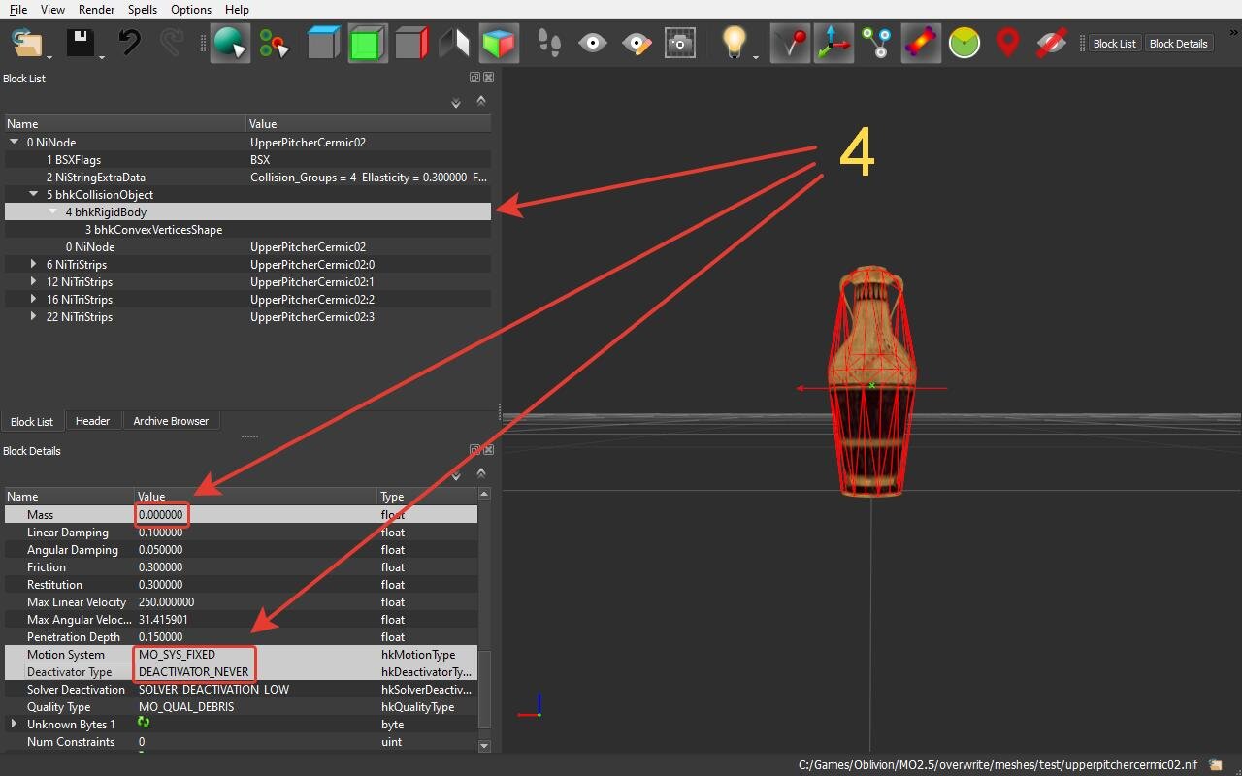Switch to top view blue cube
This screenshot has width=1242, height=776.
point(324,44)
